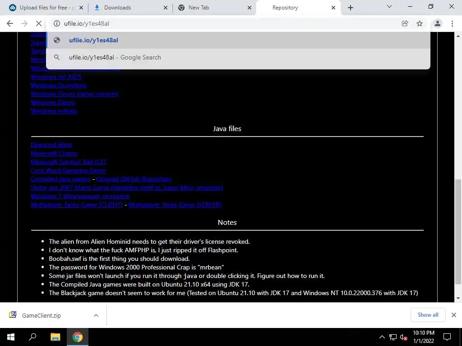The image size is (462, 346).
Task: Download Multiplayer Tanks Game (CLIENT)
Action: click(x=77, y=205)
